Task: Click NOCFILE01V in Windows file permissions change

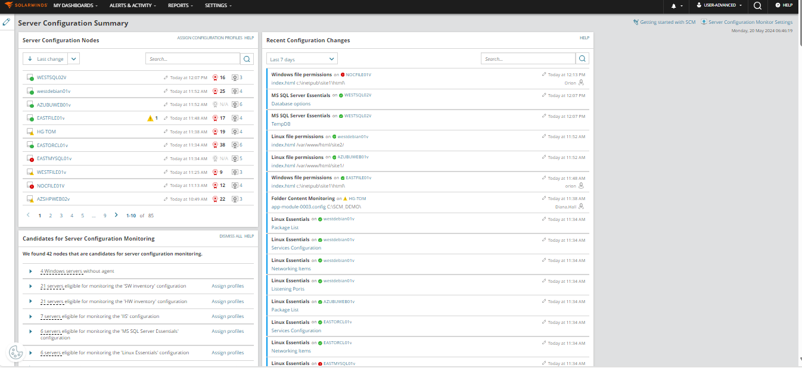Action: click(358, 74)
